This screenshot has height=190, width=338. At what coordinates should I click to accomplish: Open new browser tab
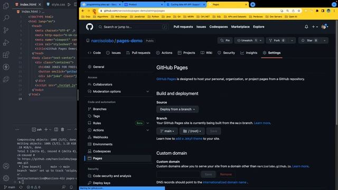pos(252,5)
